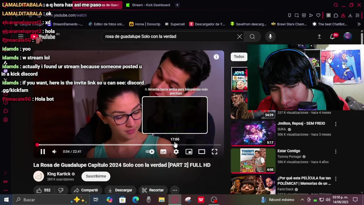Click the Recortar clip button
364x205 pixels.
[x=153, y=190]
